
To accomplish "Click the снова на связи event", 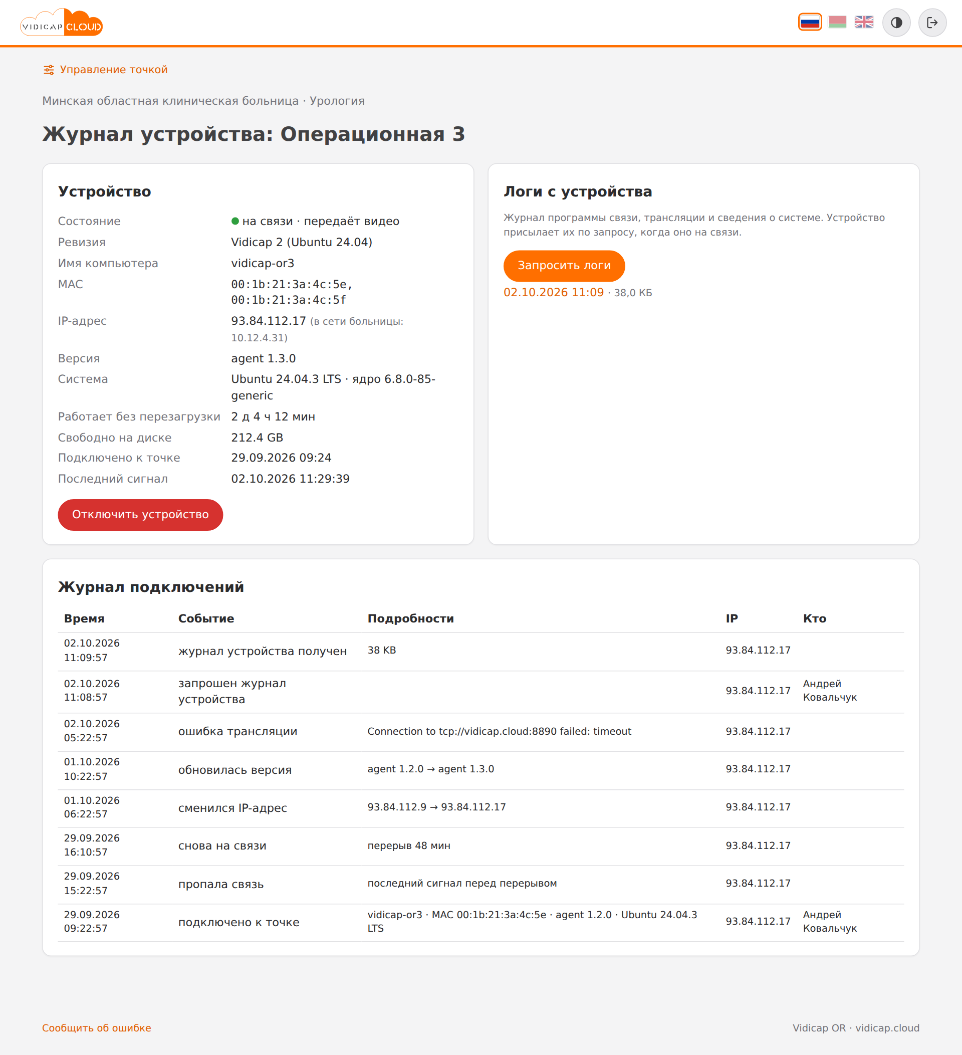I will 222,846.
